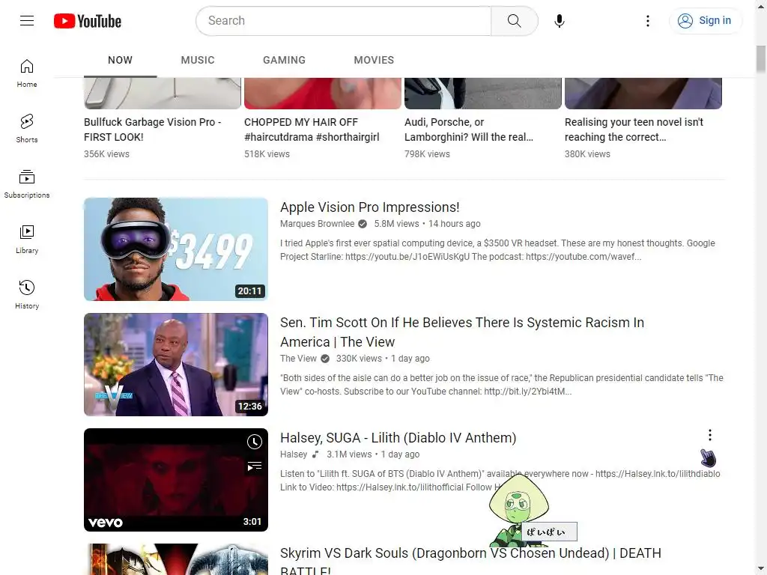767x575 pixels.
Task: Click the 380K views text
Action: tap(587, 154)
